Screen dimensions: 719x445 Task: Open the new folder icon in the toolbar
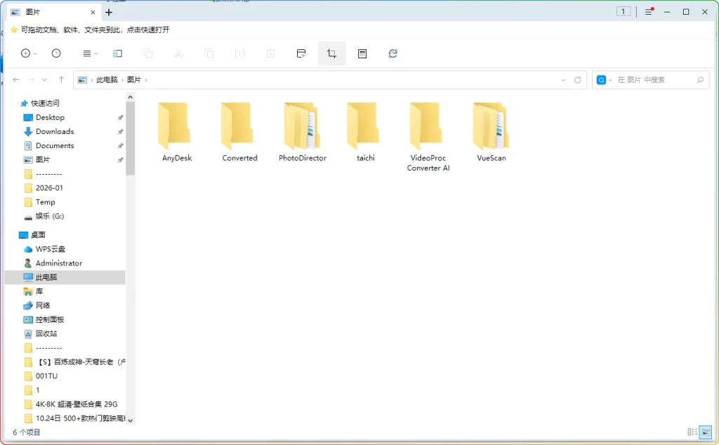pyautogui.click(x=301, y=53)
